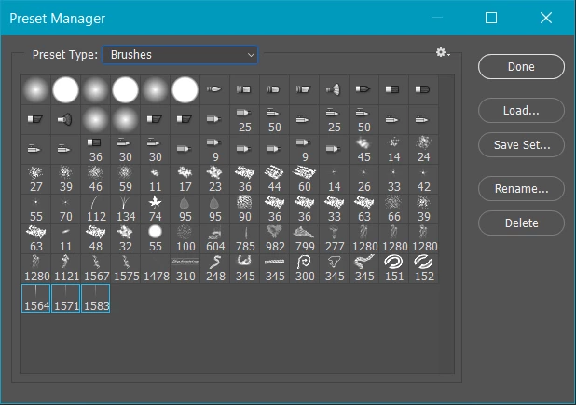Select the brush preset labeled 1121
This screenshot has height=405, width=576.
[66, 268]
